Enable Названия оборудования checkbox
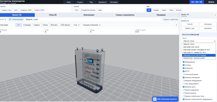The height and width of the screenshot is (102, 217). 184,80
